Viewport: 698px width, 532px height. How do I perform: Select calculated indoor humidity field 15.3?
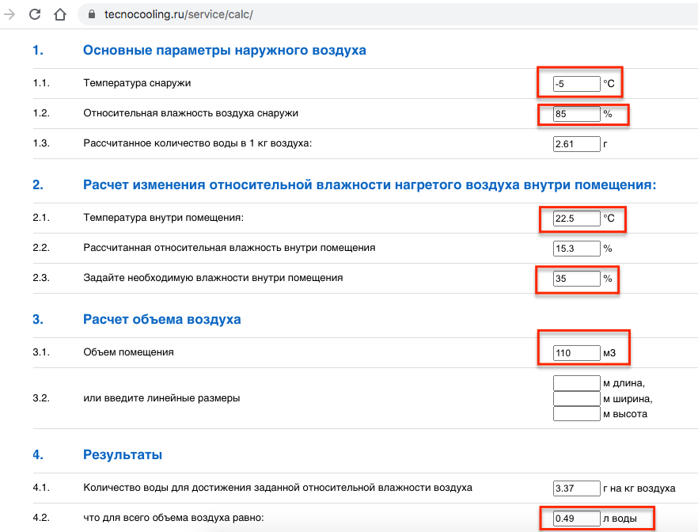(x=576, y=249)
